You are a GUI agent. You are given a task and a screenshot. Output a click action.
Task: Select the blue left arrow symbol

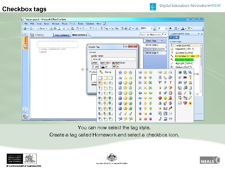140,93
